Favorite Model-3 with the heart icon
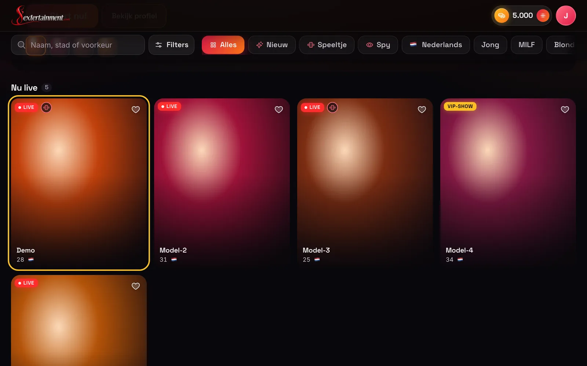The height and width of the screenshot is (366, 587). tap(422, 109)
